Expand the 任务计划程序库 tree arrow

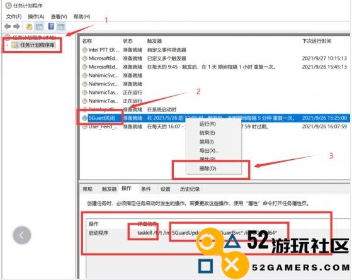(8, 45)
